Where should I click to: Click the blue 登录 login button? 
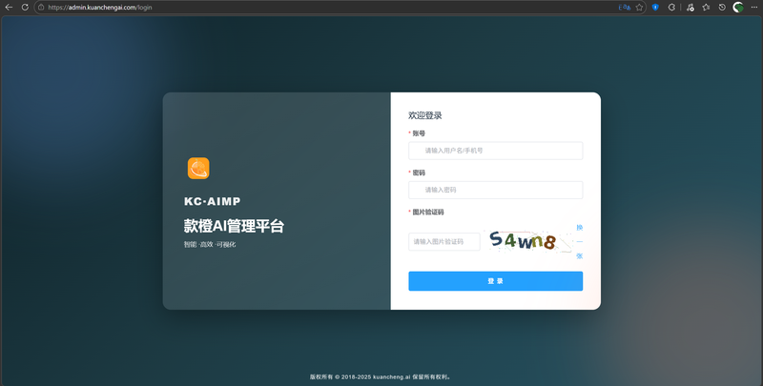(495, 281)
